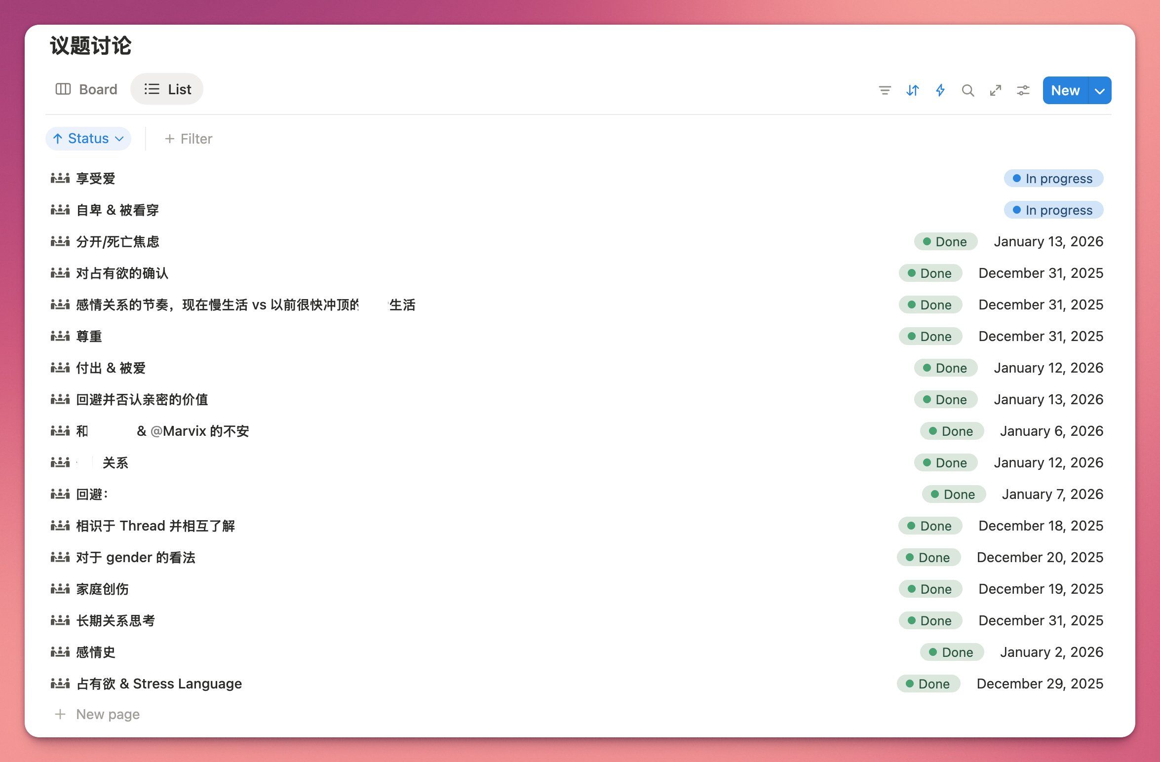Image resolution: width=1160 pixels, height=762 pixels.
Task: Click Done status tag of 尊重
Action: tap(930, 337)
